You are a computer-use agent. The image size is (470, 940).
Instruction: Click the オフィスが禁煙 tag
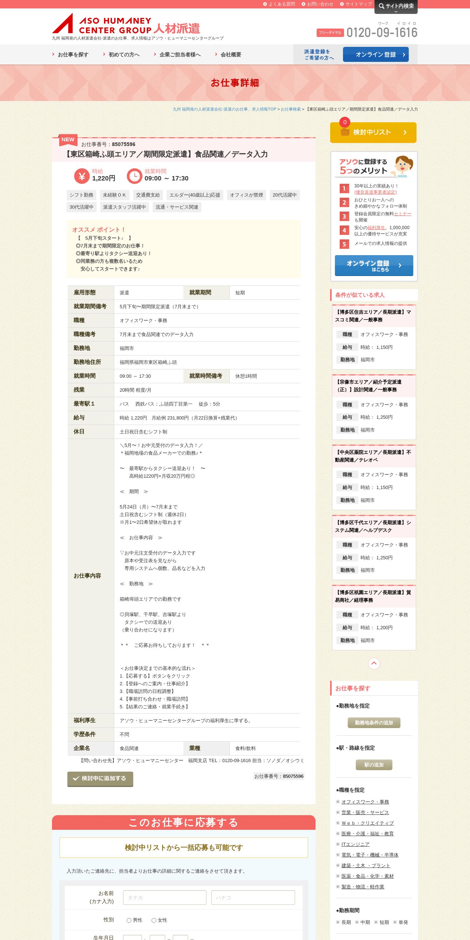pyautogui.click(x=246, y=195)
